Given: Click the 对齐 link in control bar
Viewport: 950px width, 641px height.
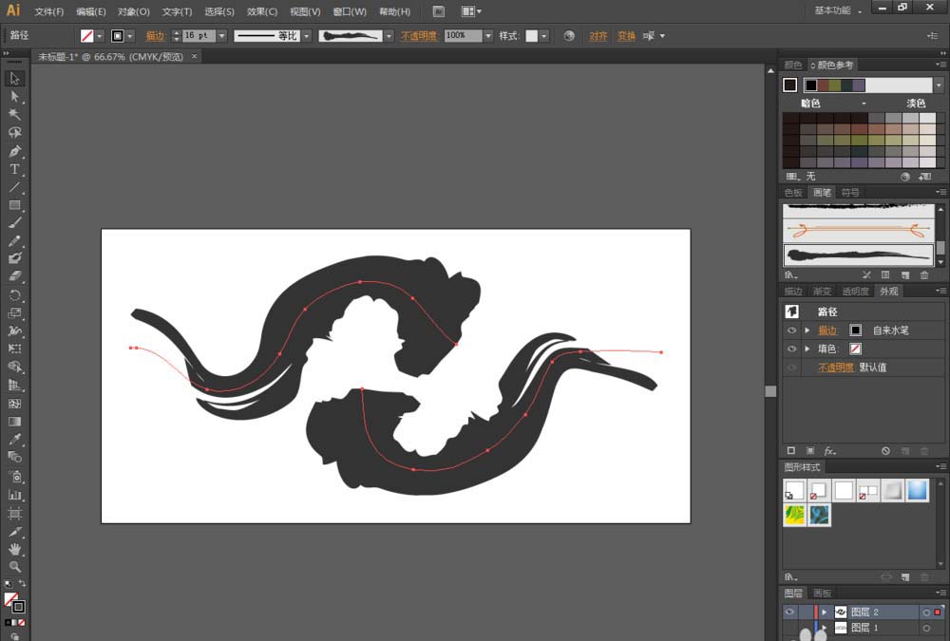Looking at the screenshot, I should click(598, 36).
